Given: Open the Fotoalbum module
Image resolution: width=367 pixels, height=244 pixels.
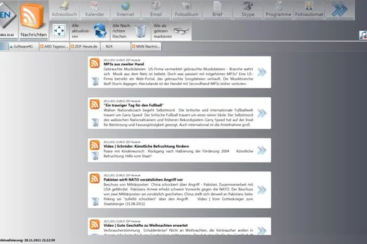Looking at the screenshot, I should point(187,10).
